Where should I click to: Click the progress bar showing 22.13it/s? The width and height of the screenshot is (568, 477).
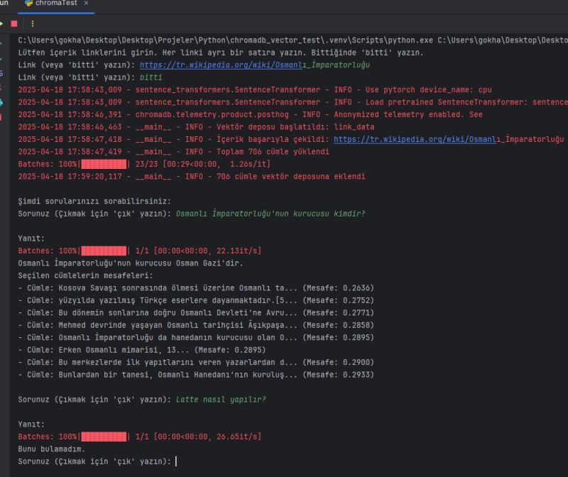coord(104,251)
